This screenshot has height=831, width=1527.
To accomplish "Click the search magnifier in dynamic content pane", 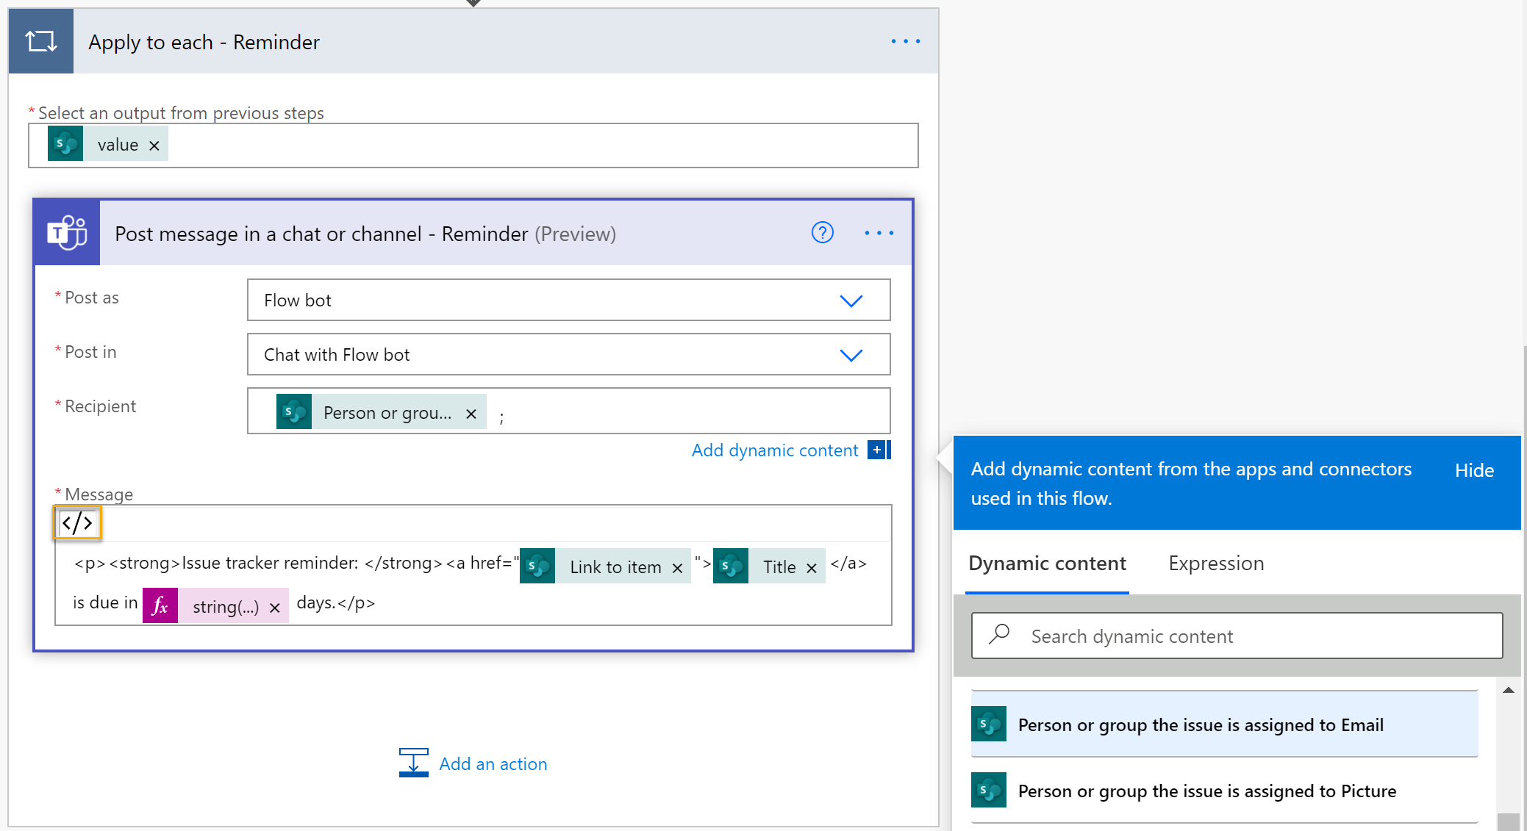I will pyautogui.click(x=999, y=635).
